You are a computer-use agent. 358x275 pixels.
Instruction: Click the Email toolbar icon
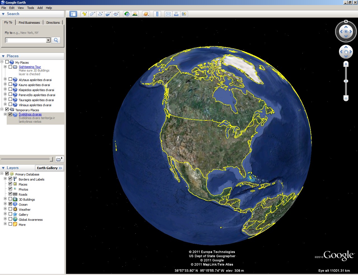168,14
